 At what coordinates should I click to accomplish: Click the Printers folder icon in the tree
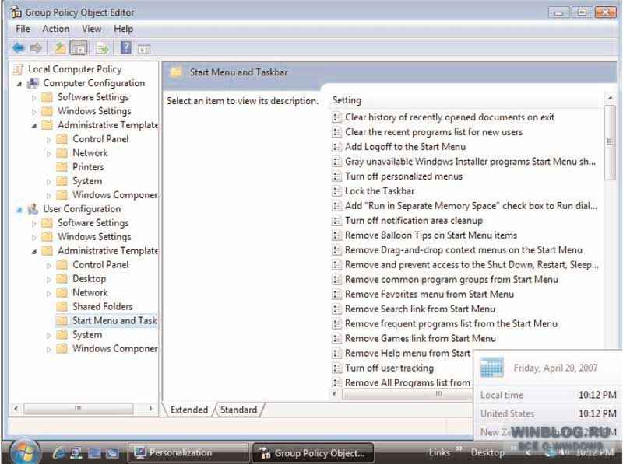[62, 167]
